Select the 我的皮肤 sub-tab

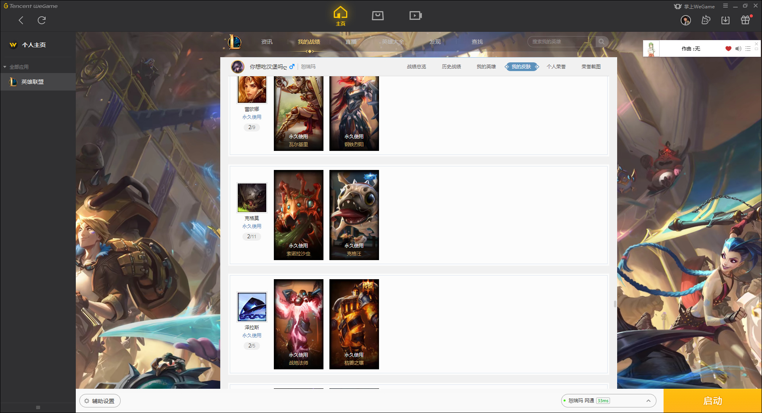521,67
